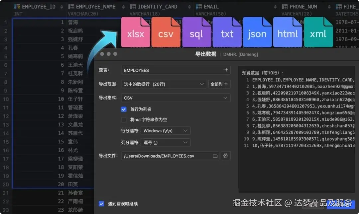
Task: Select the name cell 严雨桐
Action: tap(75, 201)
